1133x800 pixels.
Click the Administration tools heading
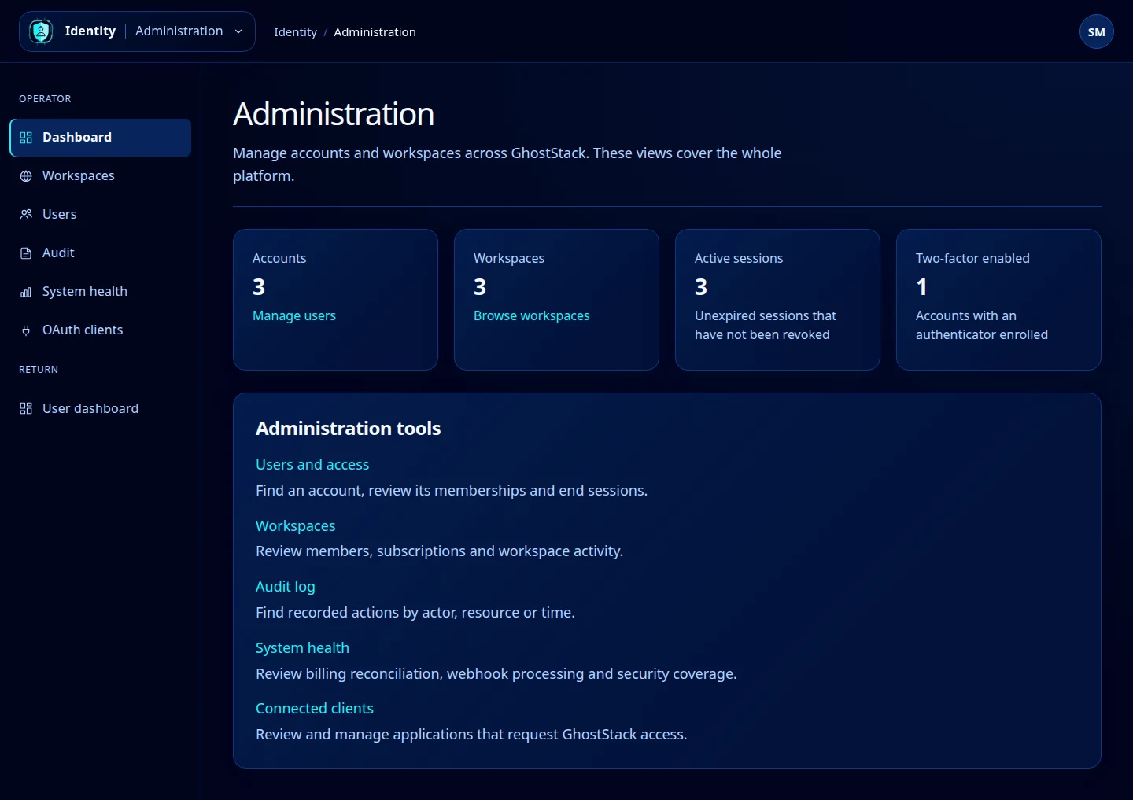point(349,429)
